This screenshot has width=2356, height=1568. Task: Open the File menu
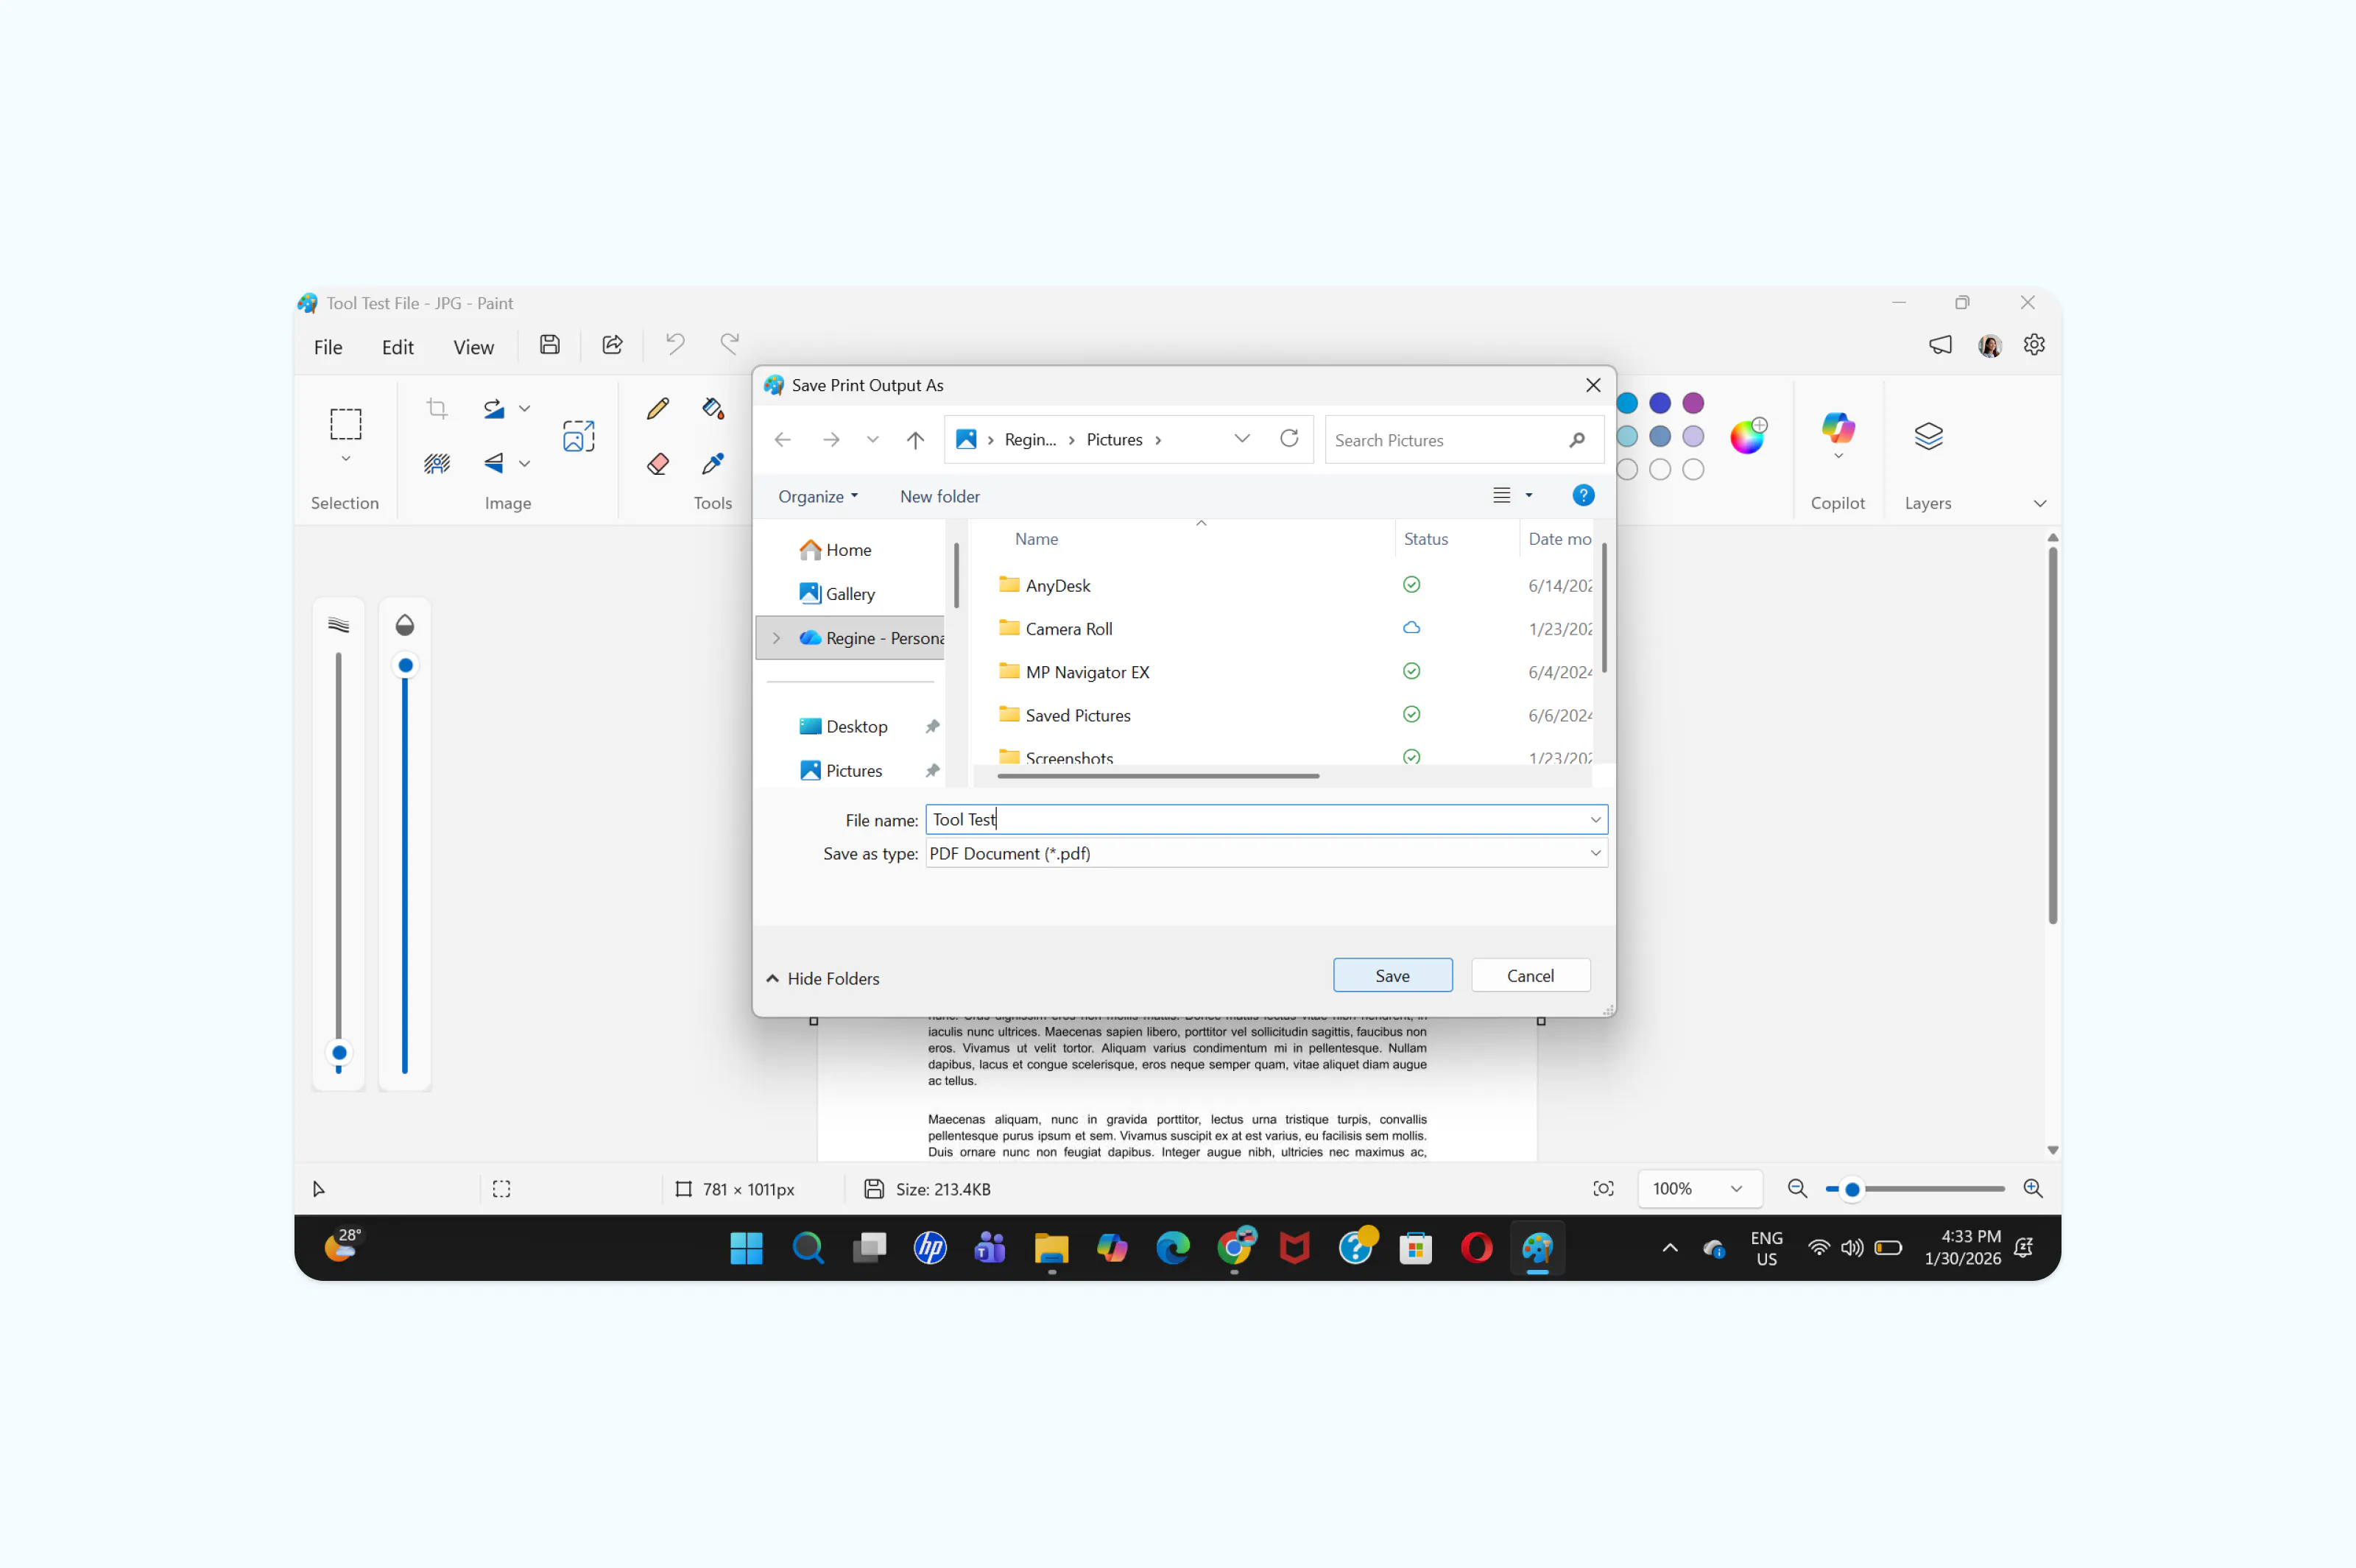pos(327,347)
